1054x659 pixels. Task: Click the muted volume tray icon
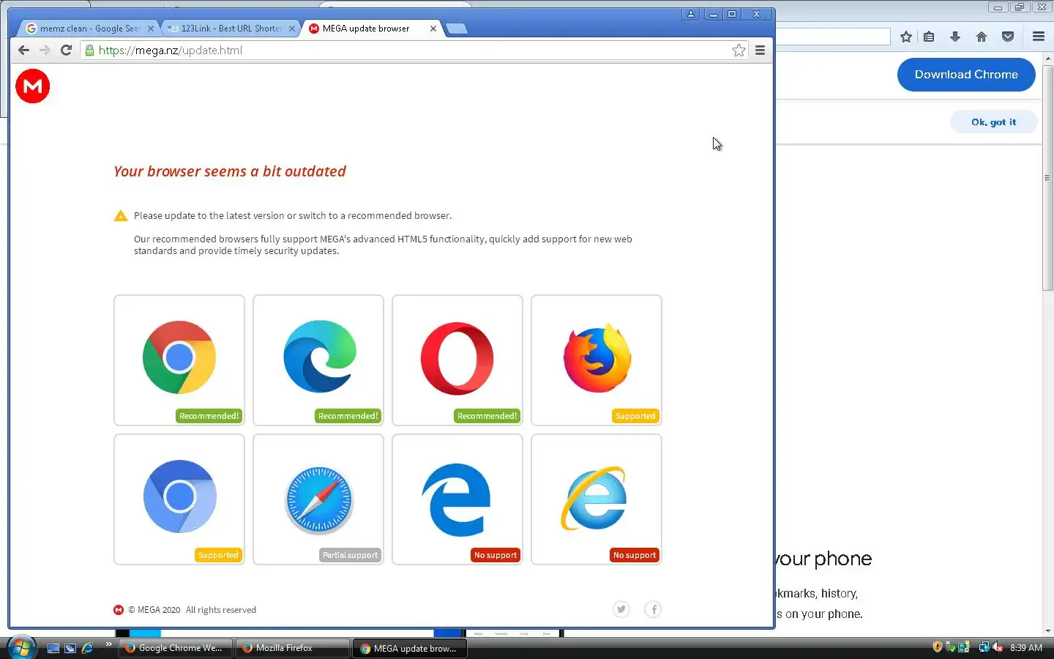998,647
